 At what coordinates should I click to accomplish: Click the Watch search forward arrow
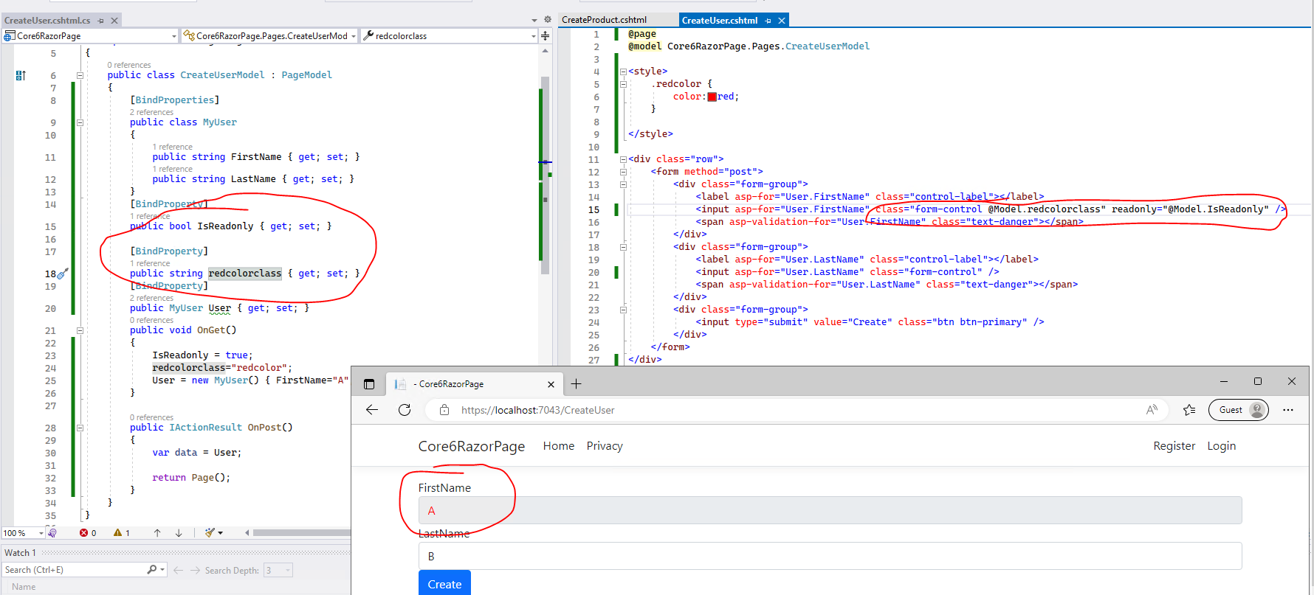(195, 570)
